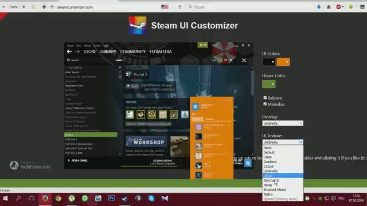The image size is (367, 206).
Task: Select Metro in the texture list
Action: (283, 195)
